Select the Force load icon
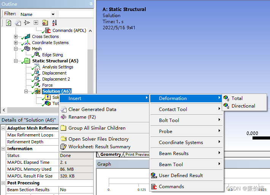This screenshot has width=270, height=195. click(x=37, y=85)
